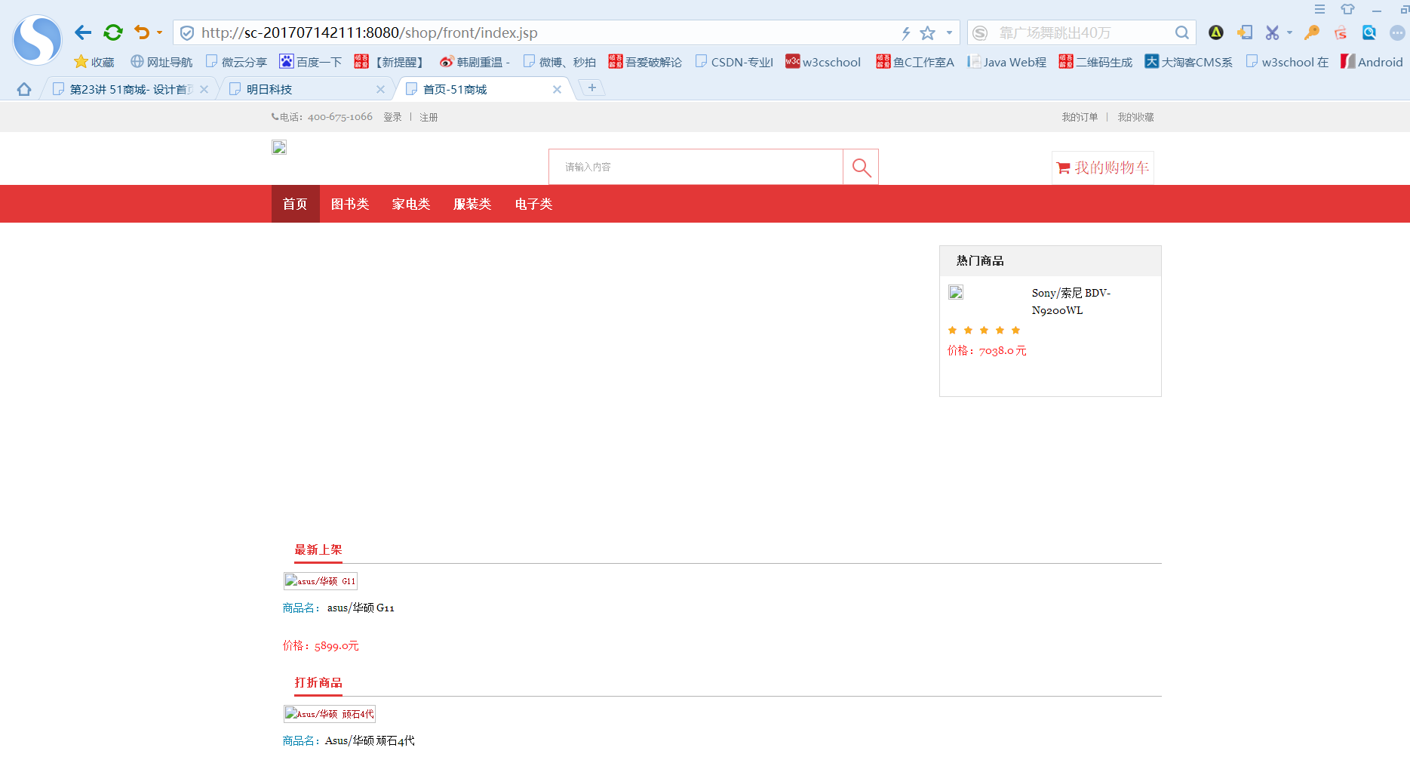Open the 百度一下 bookmark
Image resolution: width=1410 pixels, height=757 pixels.
[x=311, y=62]
